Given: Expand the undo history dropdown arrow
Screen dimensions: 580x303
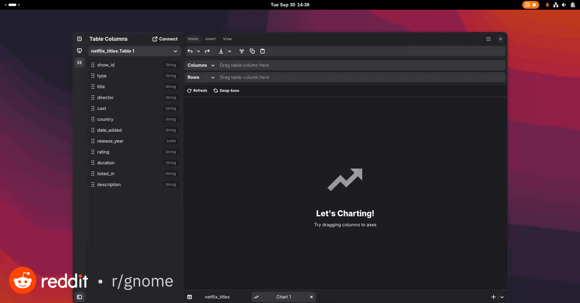Looking at the screenshot, I should pyautogui.click(x=198, y=51).
